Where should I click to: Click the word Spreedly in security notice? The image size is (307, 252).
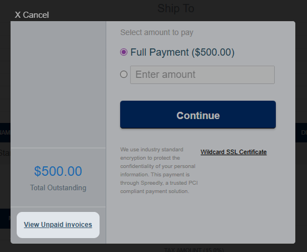coord(152,183)
